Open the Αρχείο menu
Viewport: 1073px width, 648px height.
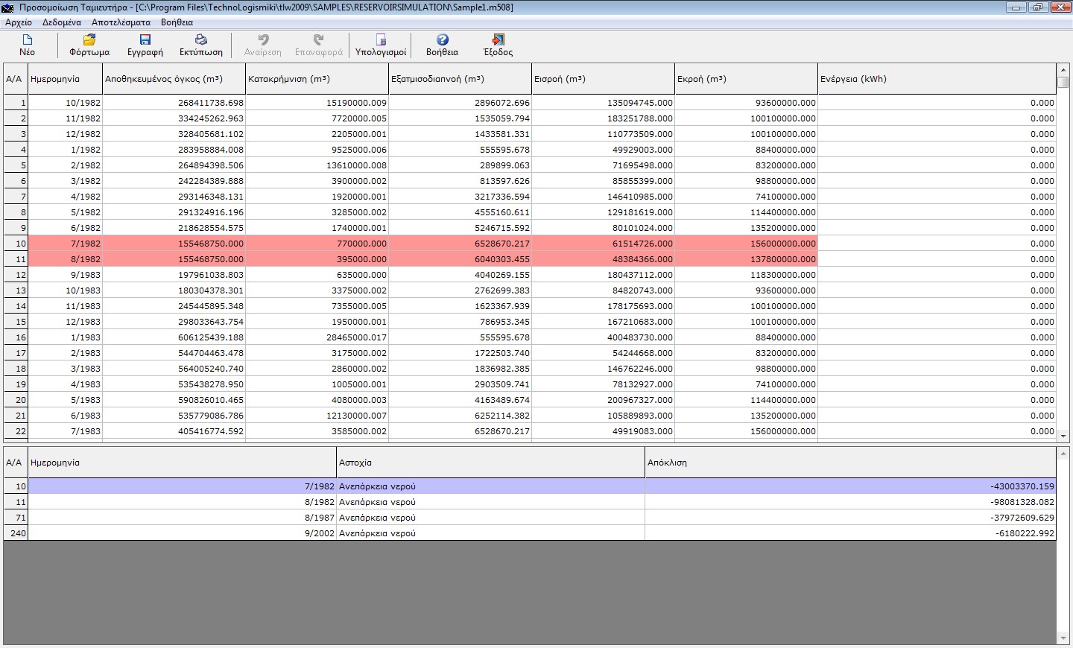tap(19, 22)
